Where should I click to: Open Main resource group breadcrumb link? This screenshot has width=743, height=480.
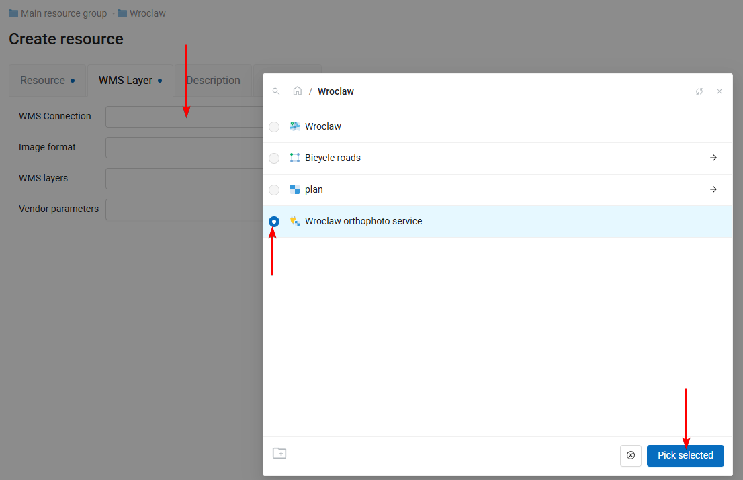(64, 13)
